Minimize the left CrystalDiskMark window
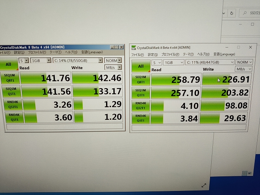 pos(112,47)
